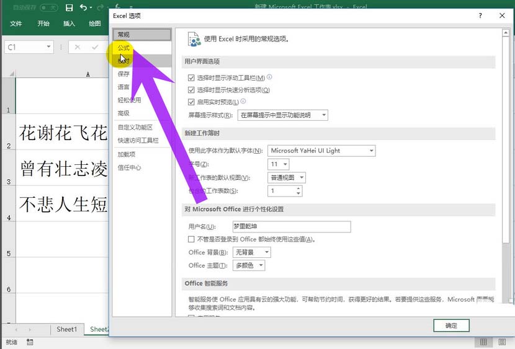Open the default font Microsoft YaHei UI Light dropdown
Viewport: 515px width, 349px height.
coord(321,151)
